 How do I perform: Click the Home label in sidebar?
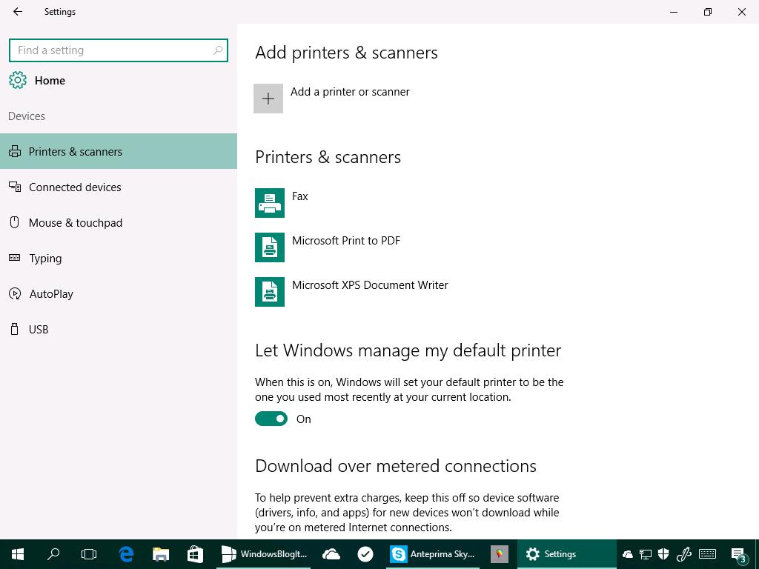(50, 81)
